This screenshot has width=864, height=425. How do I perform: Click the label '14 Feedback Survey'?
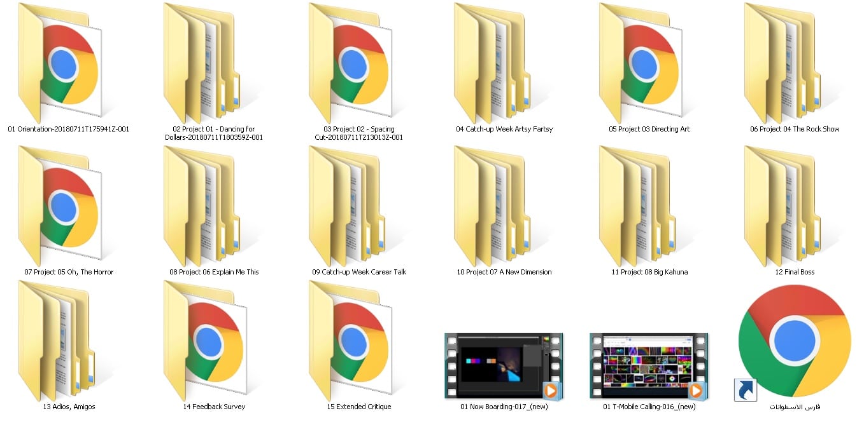[214, 407]
